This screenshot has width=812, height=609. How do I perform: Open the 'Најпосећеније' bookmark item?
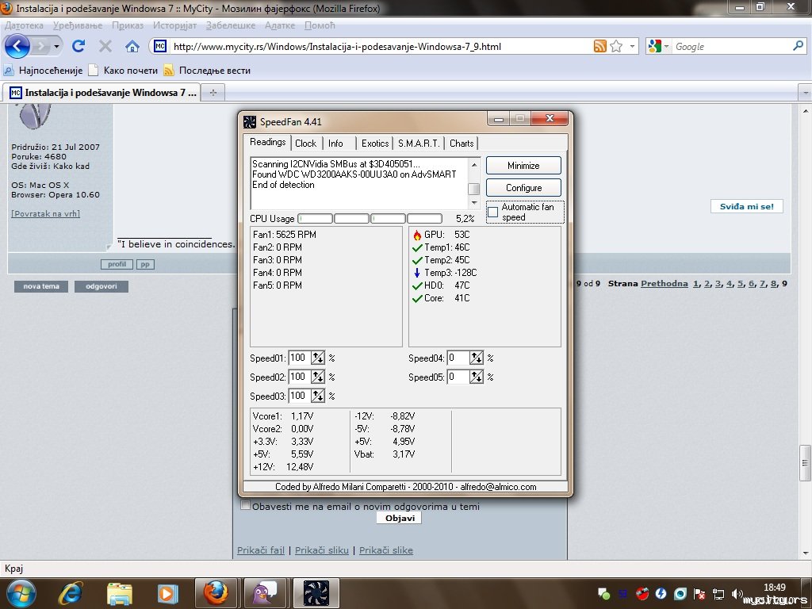click(x=44, y=71)
